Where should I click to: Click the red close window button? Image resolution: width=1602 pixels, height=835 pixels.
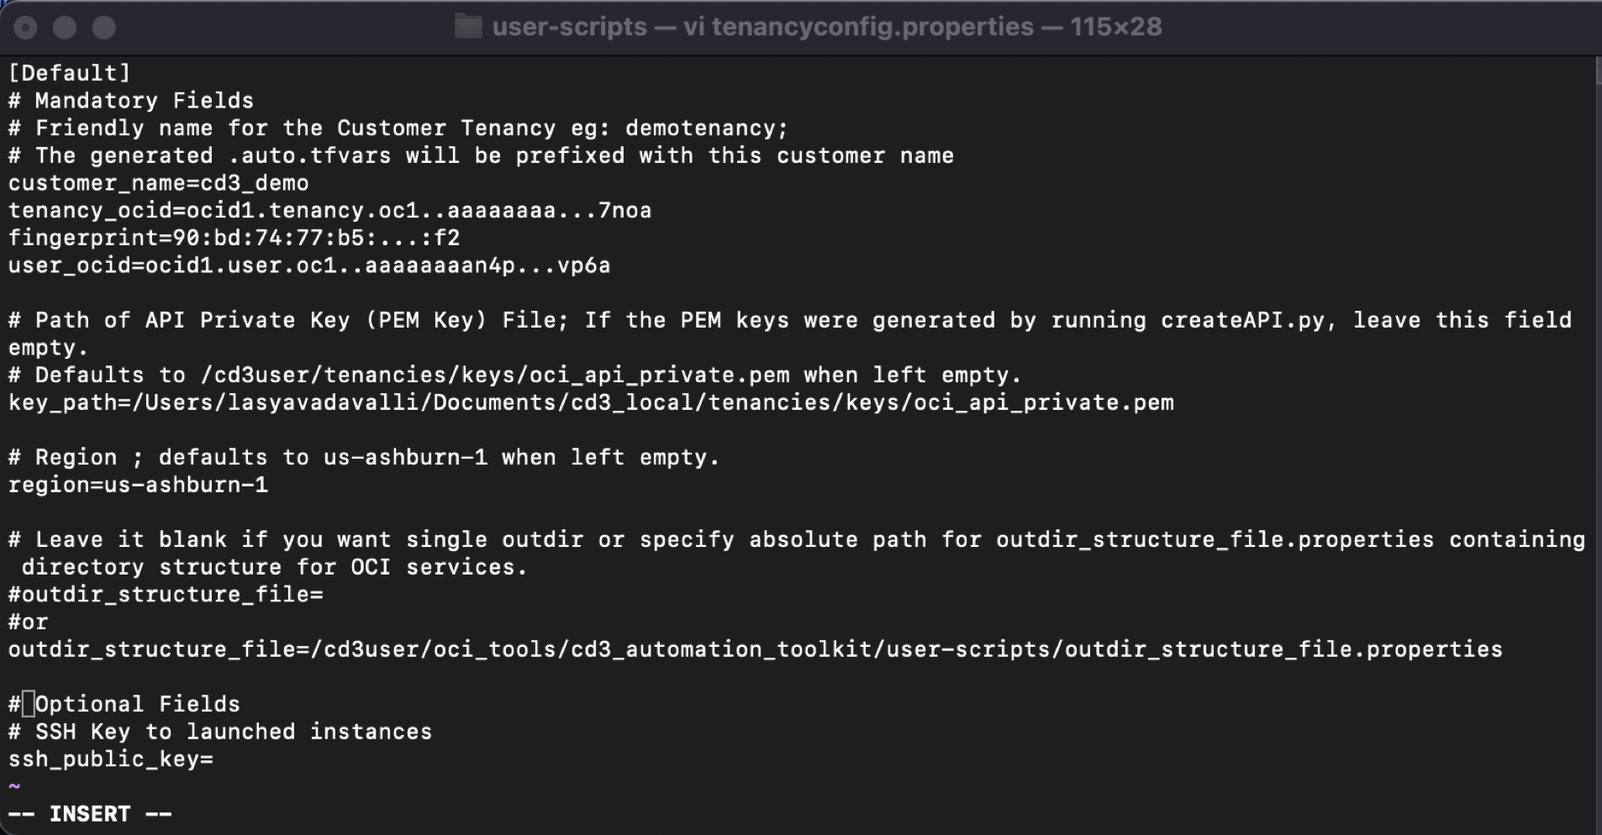pyautogui.click(x=26, y=28)
